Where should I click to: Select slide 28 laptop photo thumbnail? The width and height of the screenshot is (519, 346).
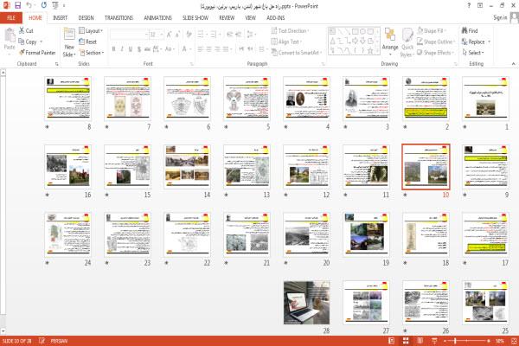coord(306,303)
